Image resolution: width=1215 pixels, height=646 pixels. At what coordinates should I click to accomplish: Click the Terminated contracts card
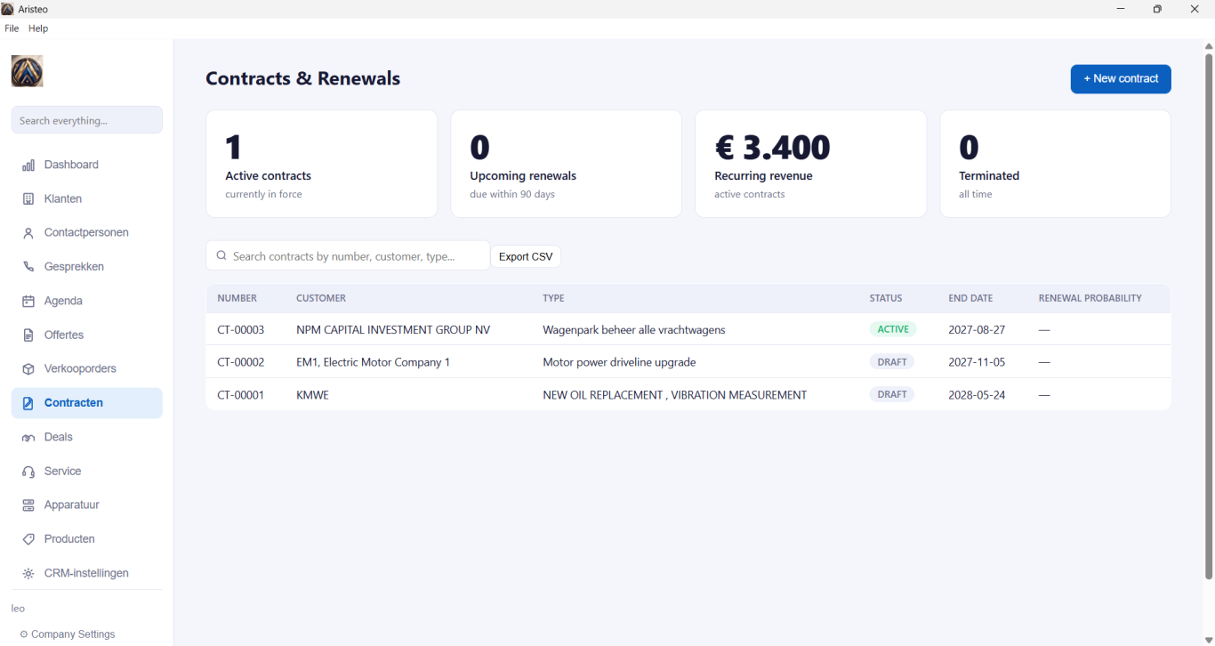[1056, 164]
